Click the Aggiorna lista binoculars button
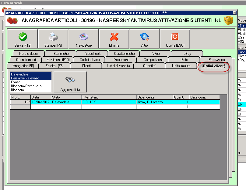 [70, 82]
